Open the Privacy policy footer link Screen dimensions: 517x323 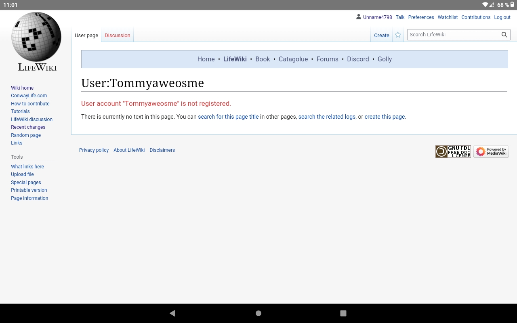tap(94, 150)
